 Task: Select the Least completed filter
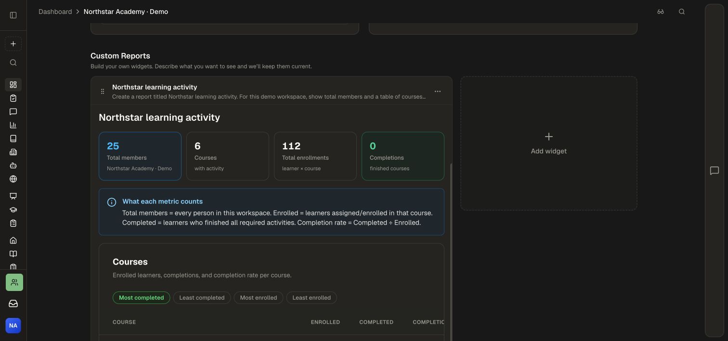202,298
